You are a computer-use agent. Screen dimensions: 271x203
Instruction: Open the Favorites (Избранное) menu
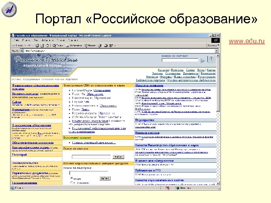coord(47,40)
